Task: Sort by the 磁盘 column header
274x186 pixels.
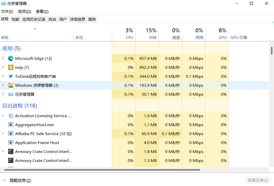Action: (x=170, y=34)
